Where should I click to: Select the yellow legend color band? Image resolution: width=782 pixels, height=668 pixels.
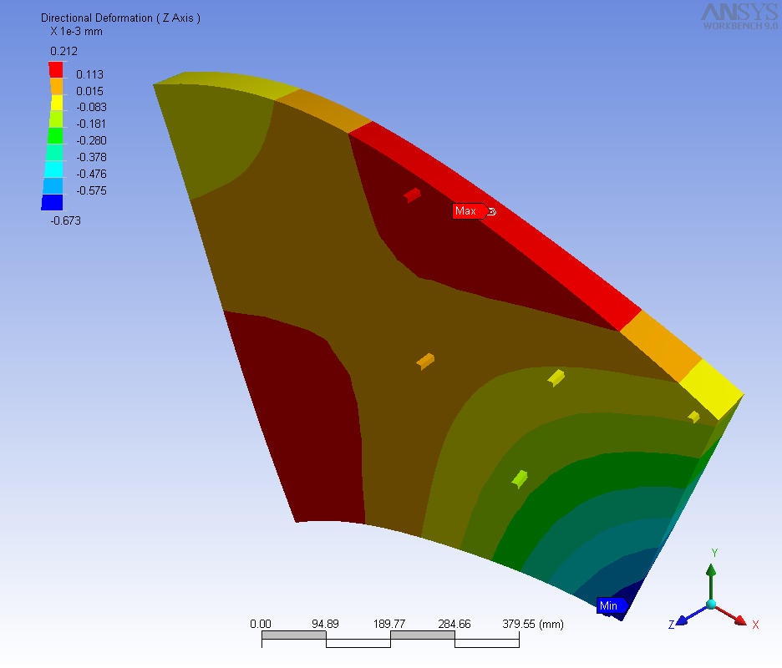(x=57, y=103)
